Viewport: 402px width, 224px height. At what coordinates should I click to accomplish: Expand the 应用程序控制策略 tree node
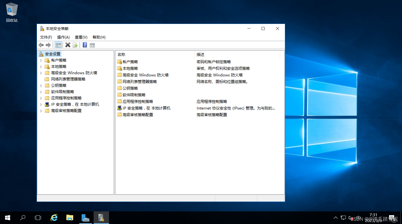[41, 98]
